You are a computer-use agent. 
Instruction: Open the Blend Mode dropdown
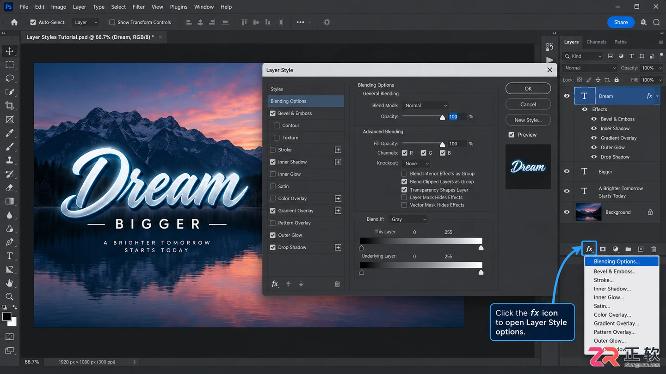pos(425,105)
